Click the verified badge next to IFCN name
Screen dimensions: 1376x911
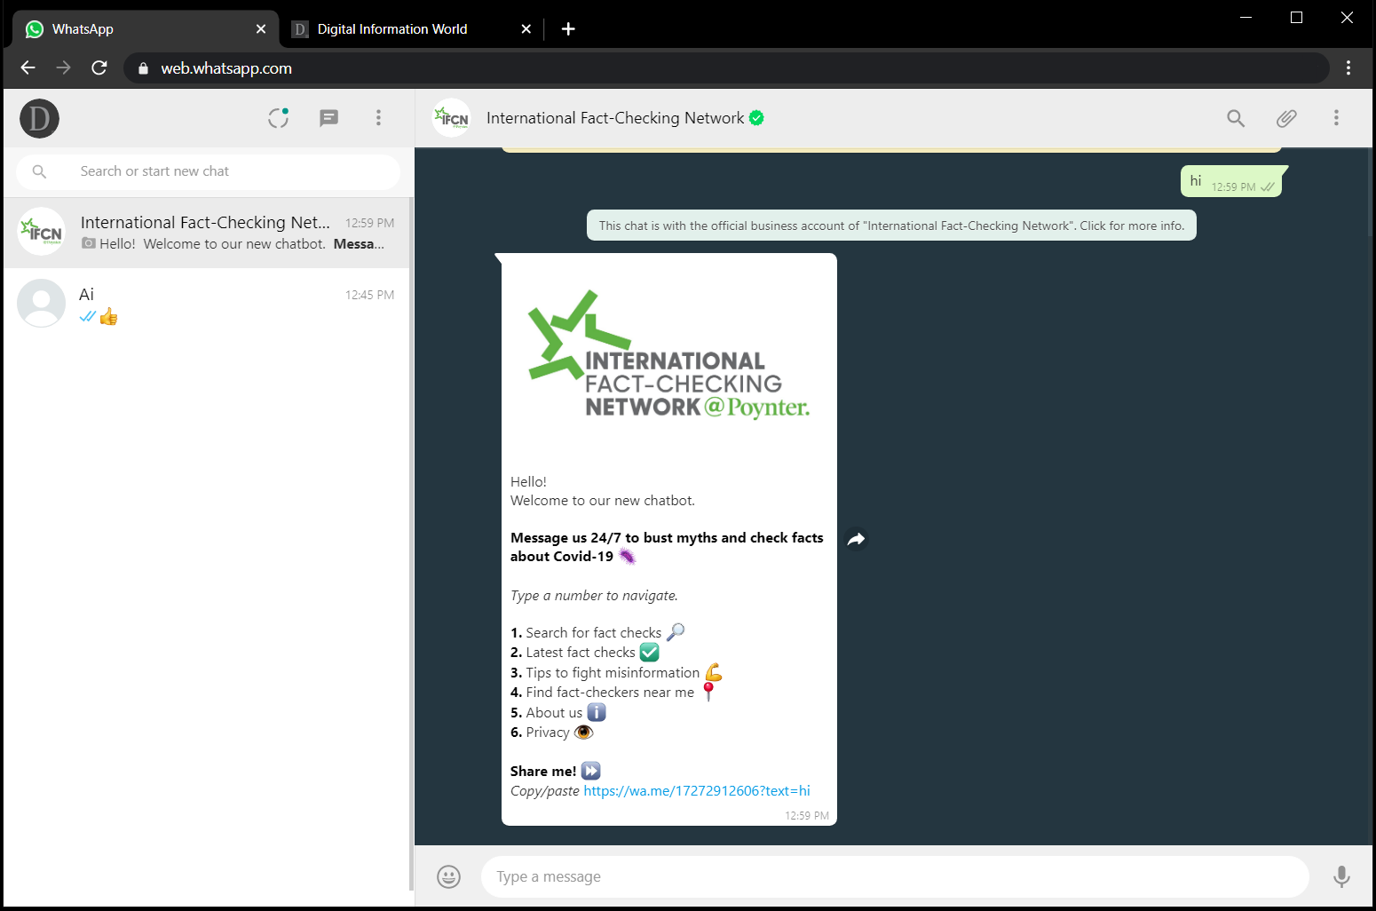click(x=756, y=118)
